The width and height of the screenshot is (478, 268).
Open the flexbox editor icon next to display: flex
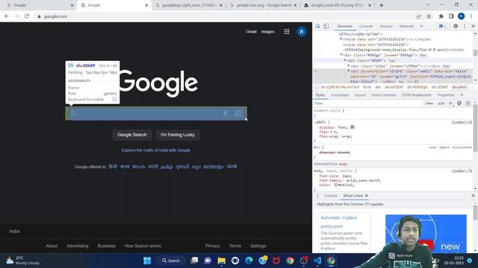point(353,127)
